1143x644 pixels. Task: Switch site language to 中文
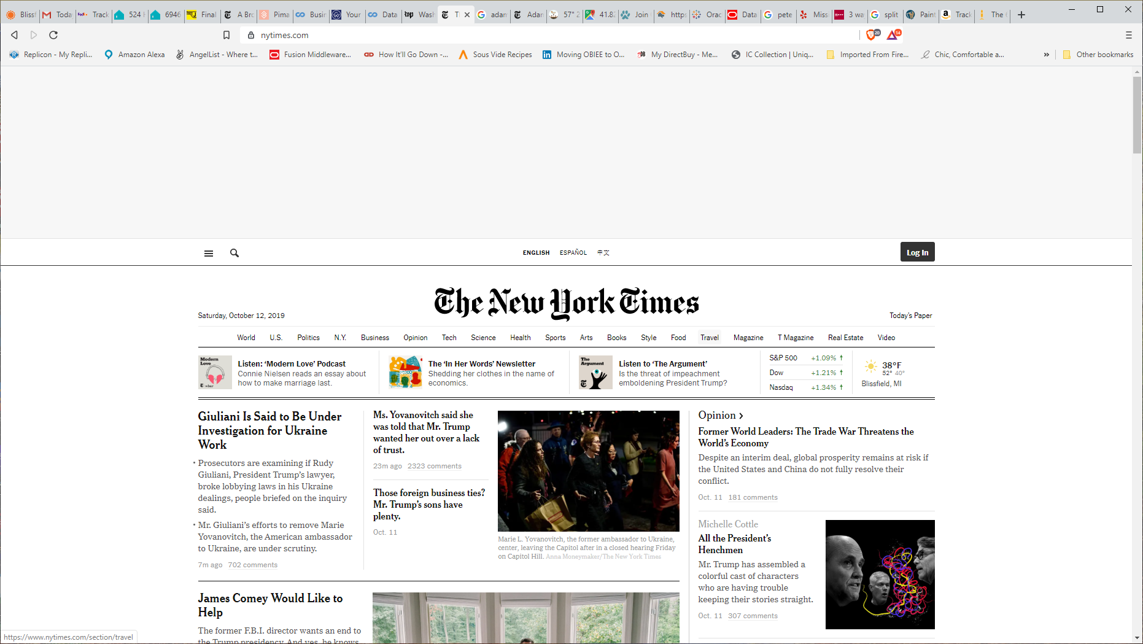click(603, 252)
